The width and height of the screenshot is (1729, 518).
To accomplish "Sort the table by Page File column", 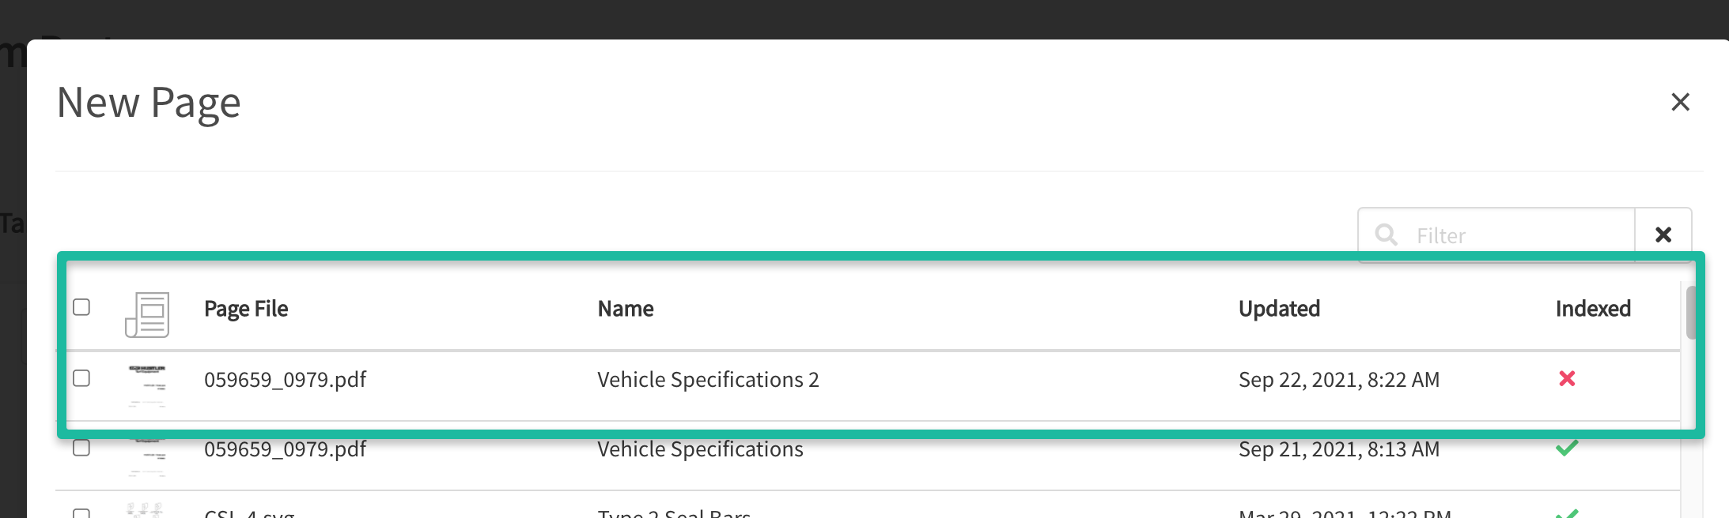I will [x=246, y=309].
